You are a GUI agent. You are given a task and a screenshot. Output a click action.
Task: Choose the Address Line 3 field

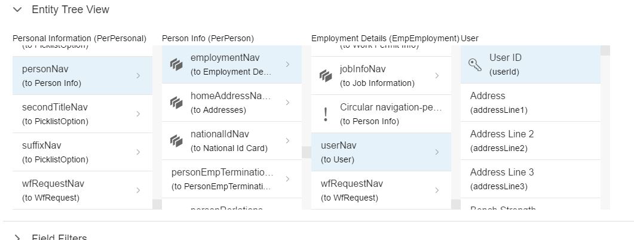pyautogui.click(x=531, y=179)
